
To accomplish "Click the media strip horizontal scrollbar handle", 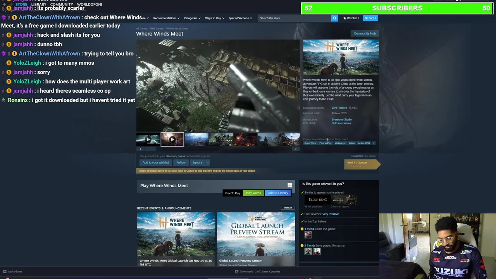I will click(150, 149).
